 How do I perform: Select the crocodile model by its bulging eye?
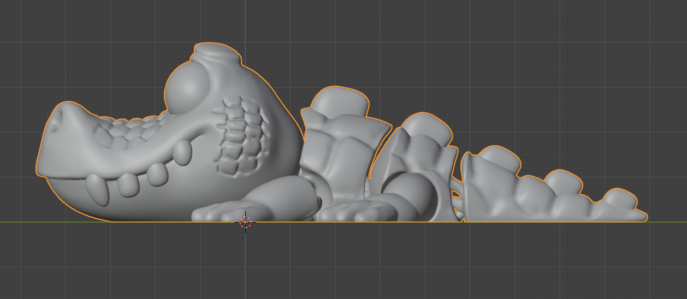(187, 89)
